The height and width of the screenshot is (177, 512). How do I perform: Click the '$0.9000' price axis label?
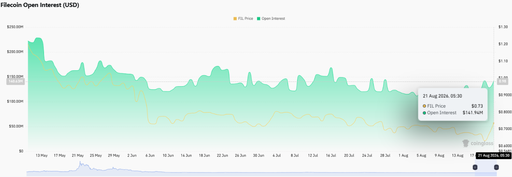coord(505,95)
